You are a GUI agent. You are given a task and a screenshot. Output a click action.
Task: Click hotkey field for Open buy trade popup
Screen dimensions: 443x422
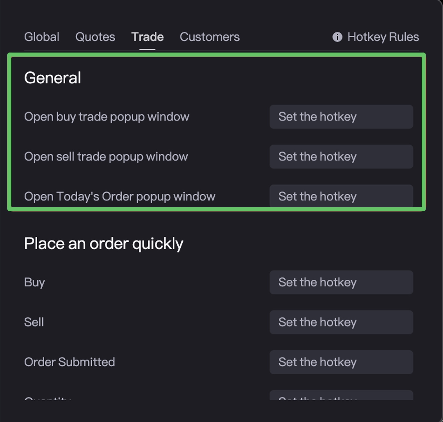coord(341,117)
